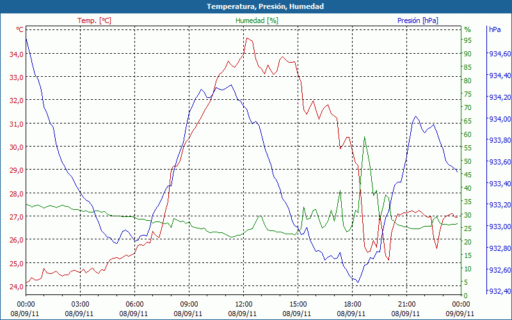Viewport: 512px width, 320px height.
Task: Click the 934,60 pressure axis value
Action: point(499,54)
